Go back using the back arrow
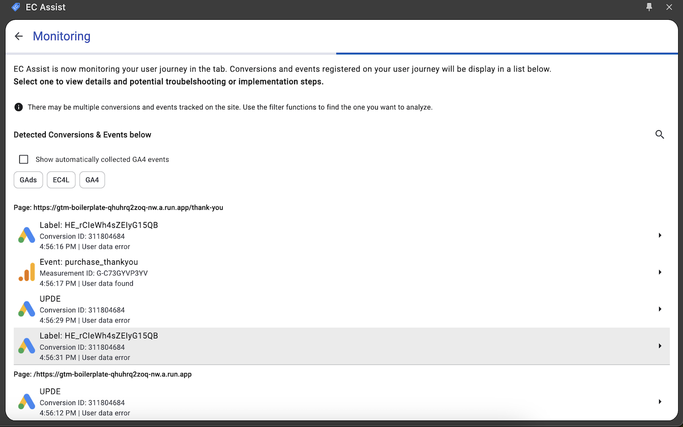The image size is (683, 427). pyautogui.click(x=19, y=36)
